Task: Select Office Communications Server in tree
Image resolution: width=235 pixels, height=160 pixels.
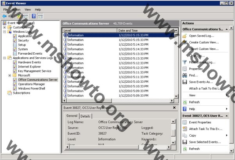Action: [38, 80]
